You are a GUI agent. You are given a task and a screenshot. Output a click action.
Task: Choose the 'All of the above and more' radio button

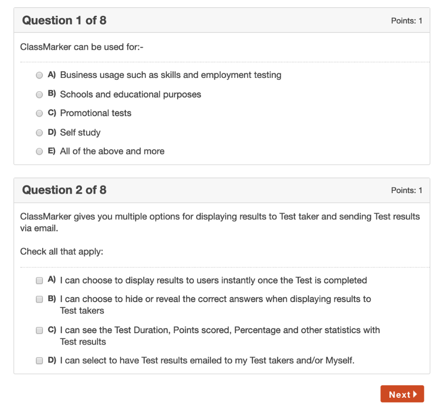39,152
